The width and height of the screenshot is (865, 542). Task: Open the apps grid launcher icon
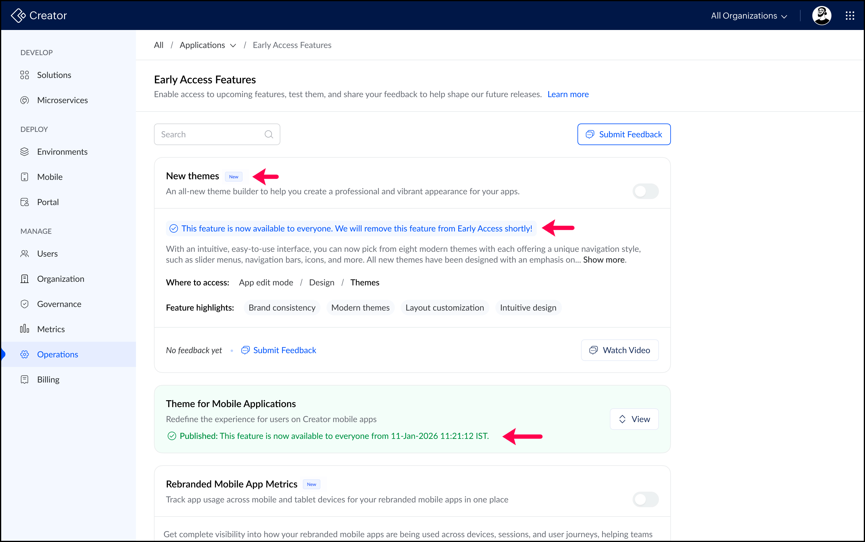[850, 15]
